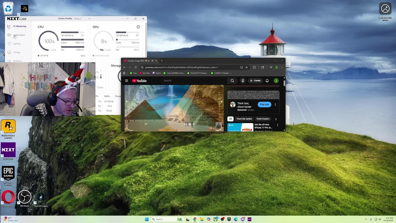The width and height of the screenshot is (396, 223).
Task: Open the YouTube hamburger guide menu
Action: click(x=127, y=81)
